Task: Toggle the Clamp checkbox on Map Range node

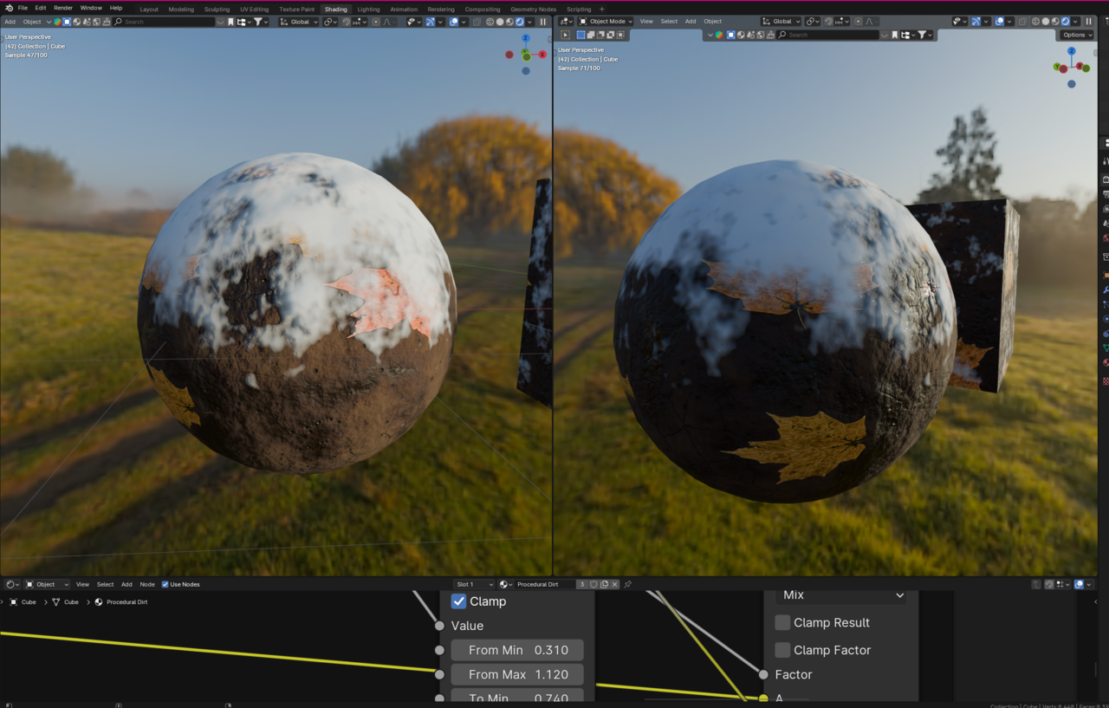Action: click(459, 601)
